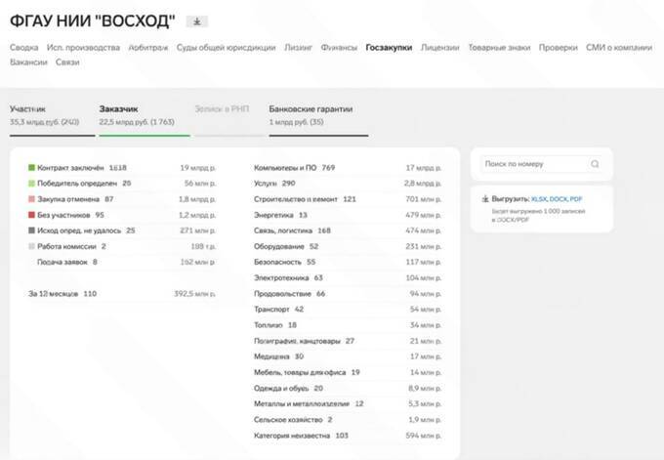The image size is (664, 460).
Task: Click the search magnifier icon
Action: click(x=595, y=164)
